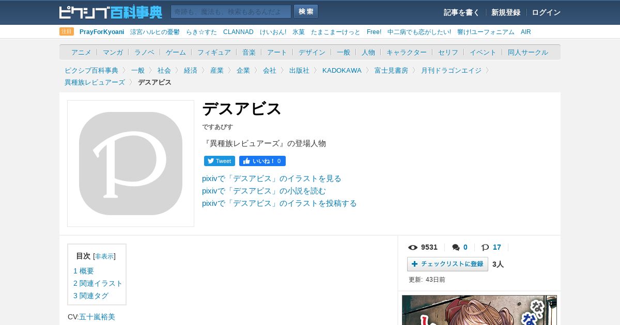This screenshot has width=620, height=325.
Task: Open the KADOKAWA breadcrumb link
Action: [x=342, y=70]
